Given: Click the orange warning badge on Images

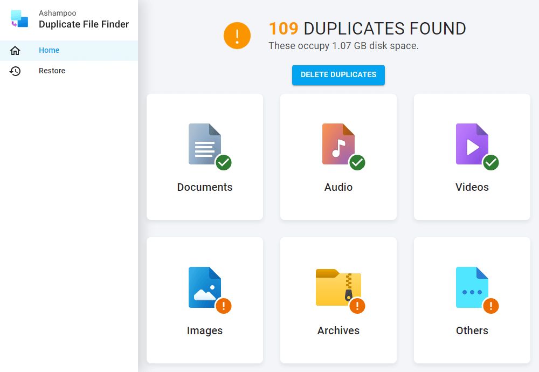Looking at the screenshot, I should click(x=224, y=306).
